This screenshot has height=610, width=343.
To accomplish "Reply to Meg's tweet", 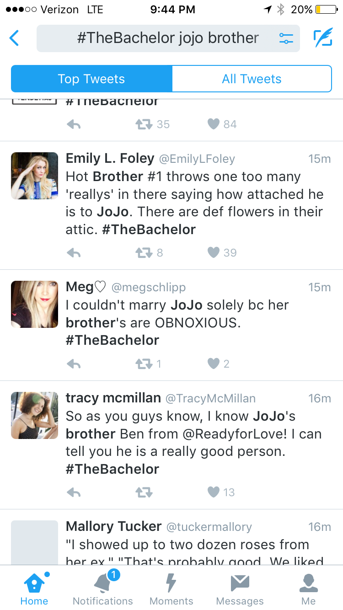I will point(74,364).
